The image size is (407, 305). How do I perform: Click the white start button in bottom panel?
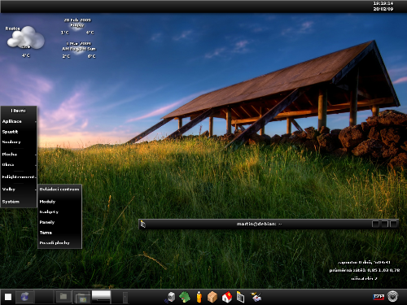tap(8, 297)
